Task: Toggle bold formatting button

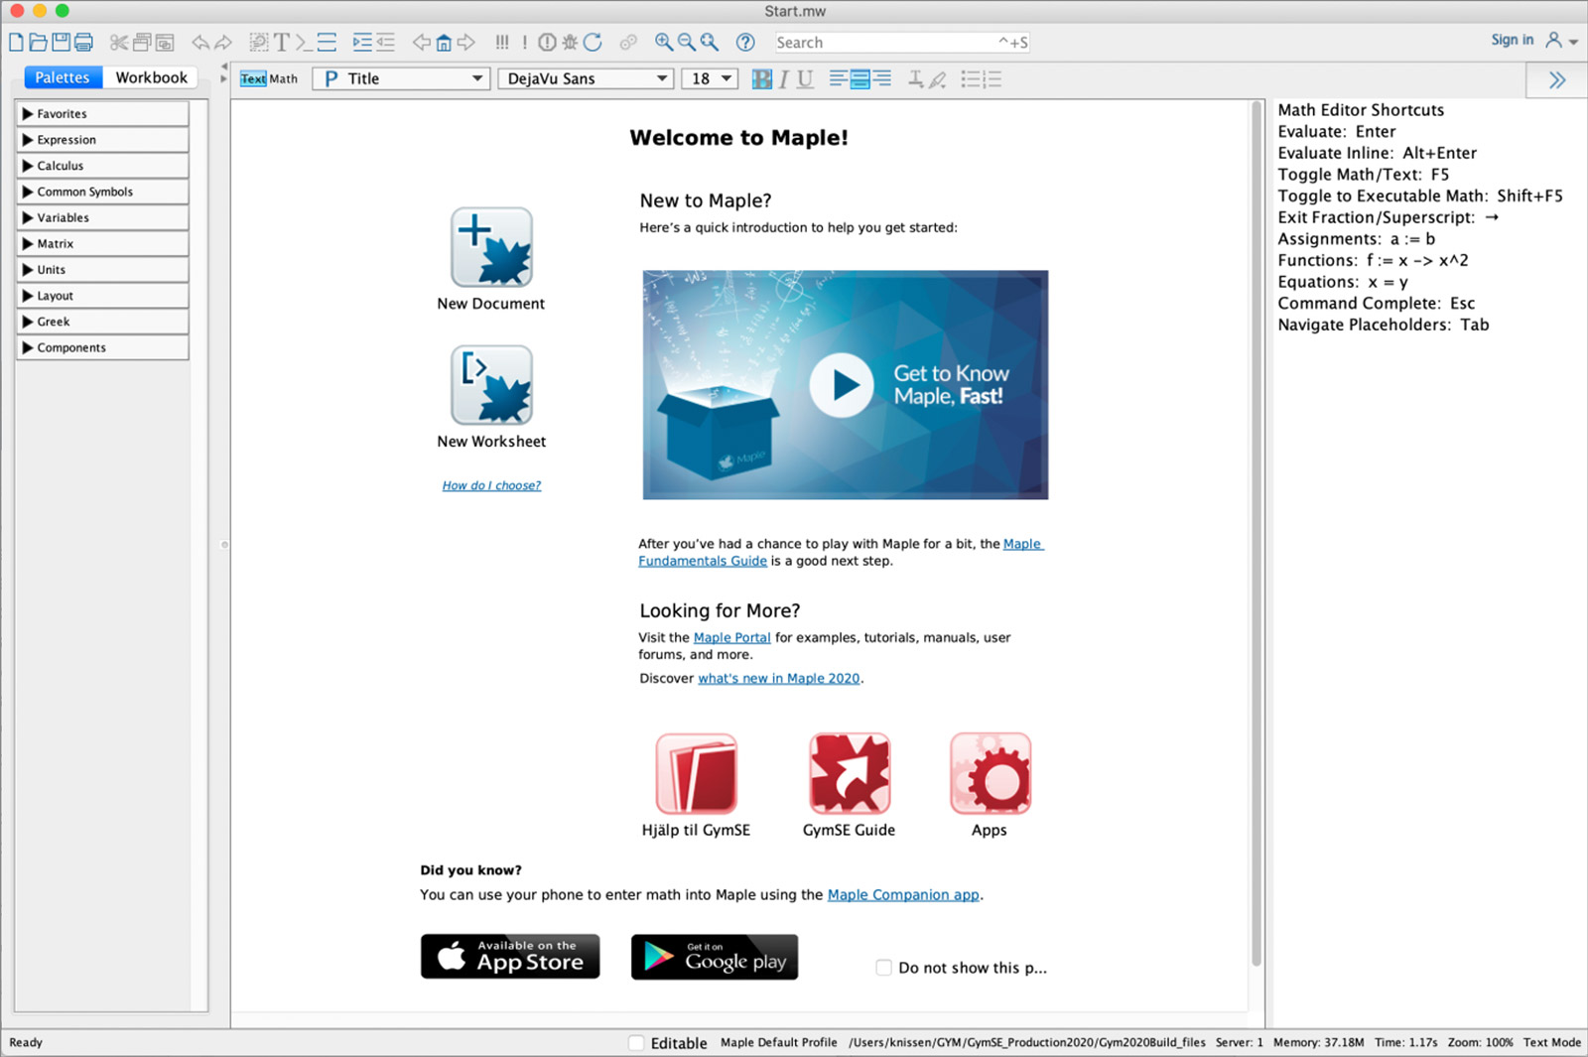Action: pos(761,79)
